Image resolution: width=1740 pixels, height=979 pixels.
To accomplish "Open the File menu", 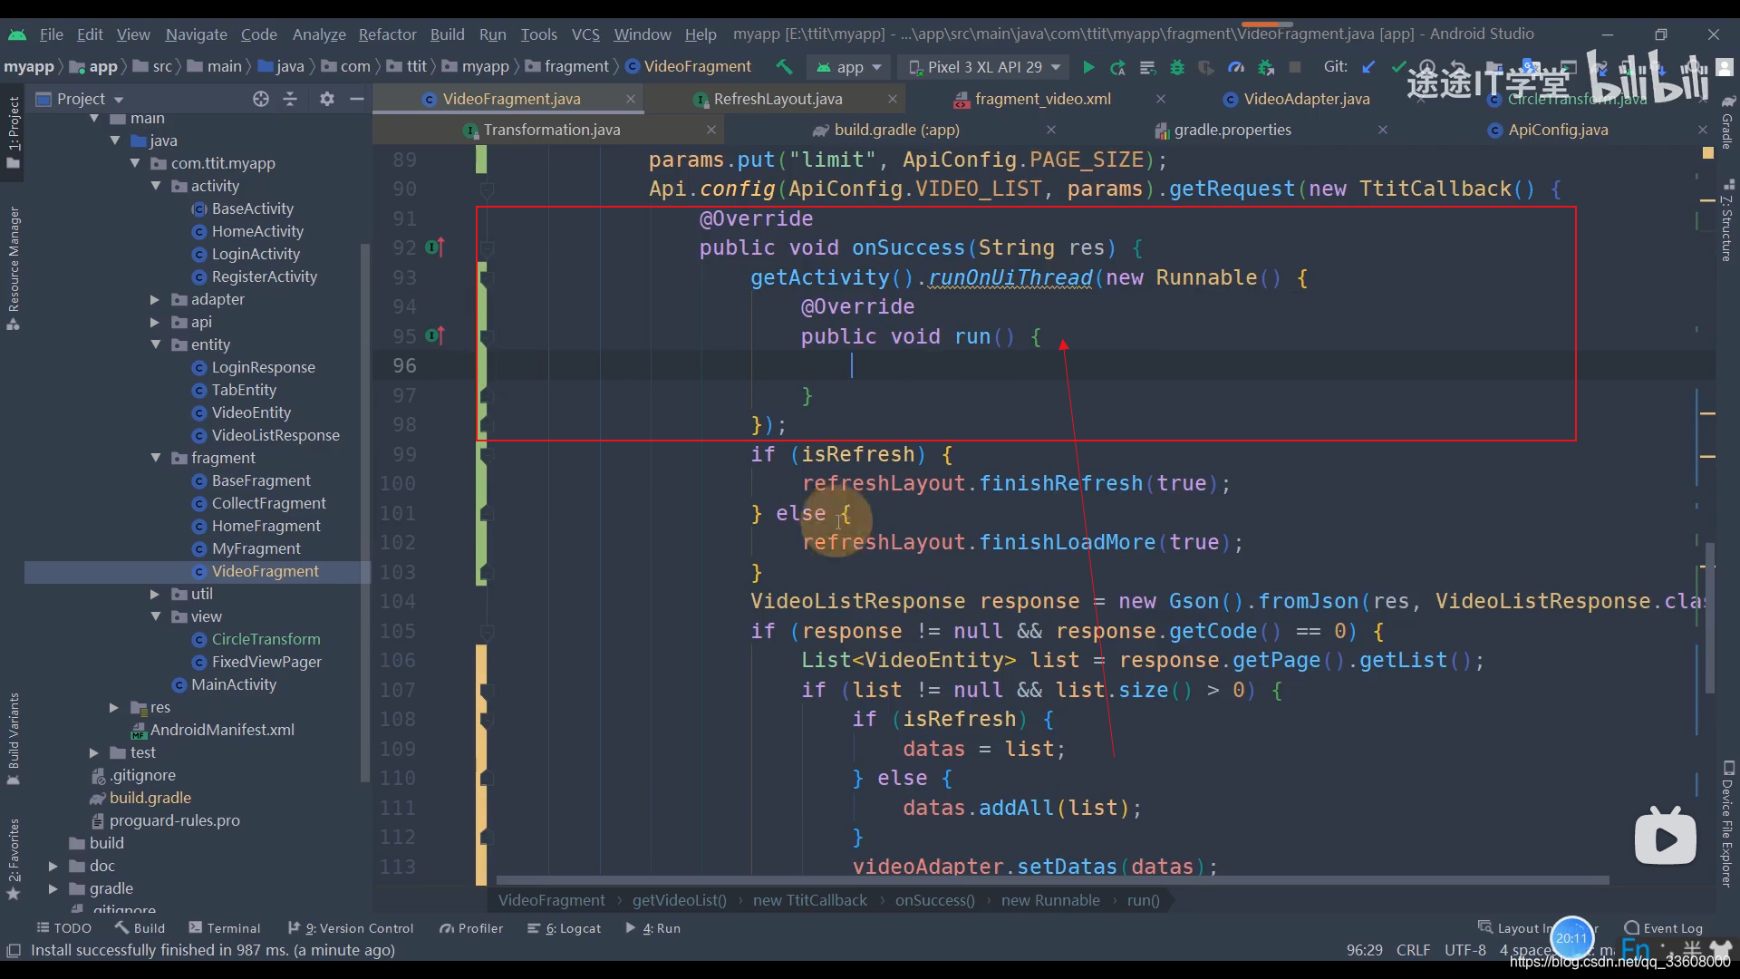I will coord(51,34).
